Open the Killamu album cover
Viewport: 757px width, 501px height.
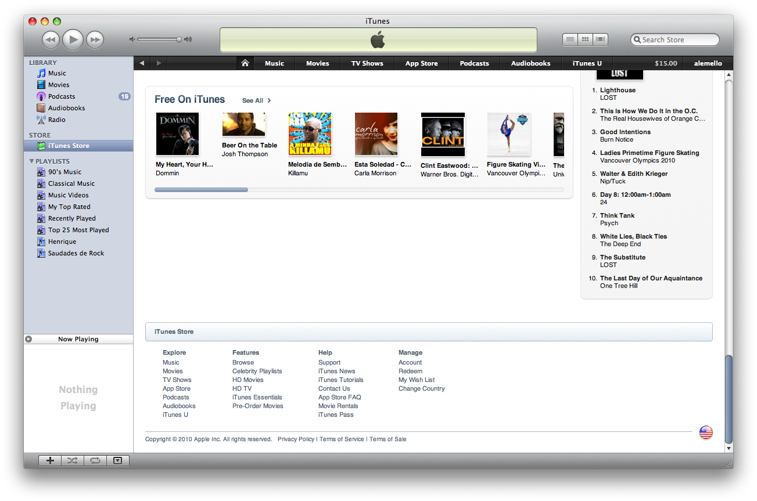point(310,134)
